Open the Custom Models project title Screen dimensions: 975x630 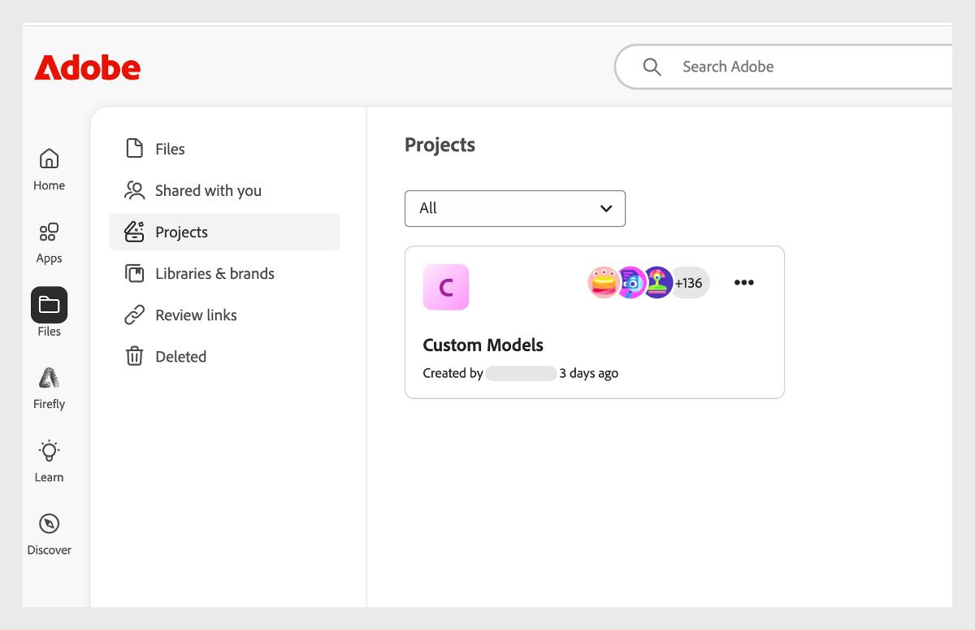pyautogui.click(x=483, y=345)
